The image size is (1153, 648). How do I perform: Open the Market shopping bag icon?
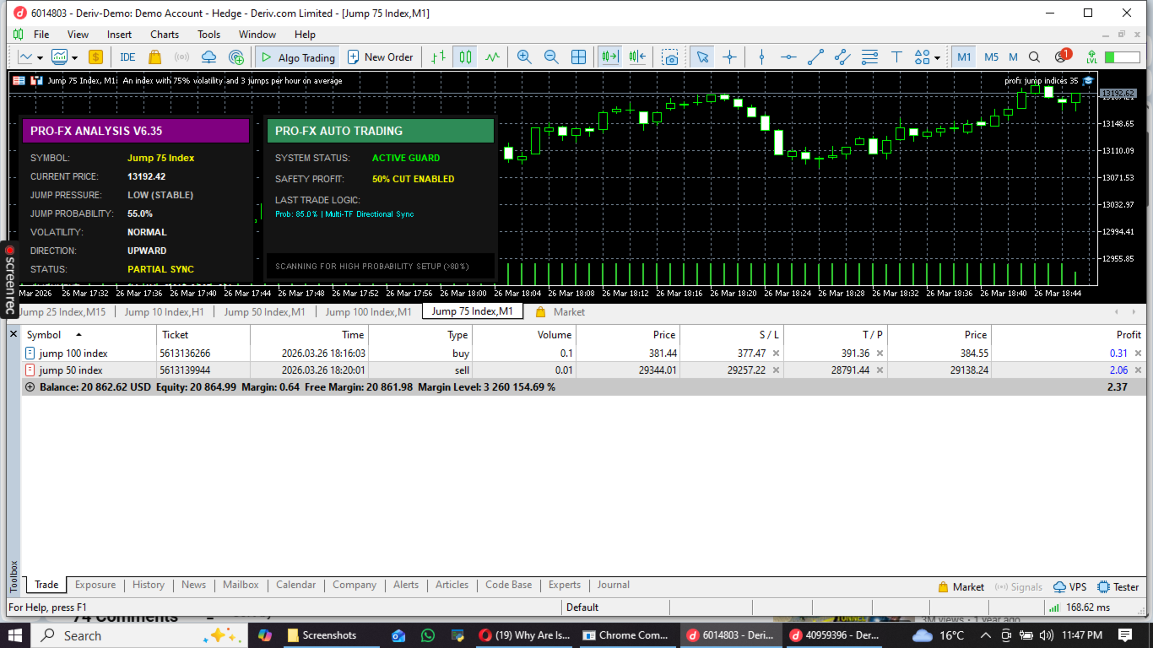click(154, 57)
